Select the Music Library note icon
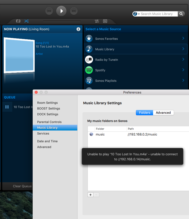Viewport: 189px width, 219px height. tap(89, 49)
